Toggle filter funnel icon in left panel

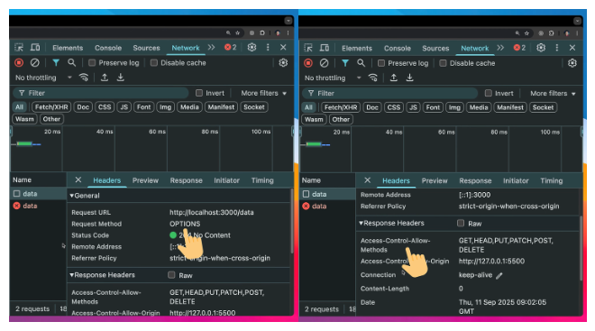point(56,62)
